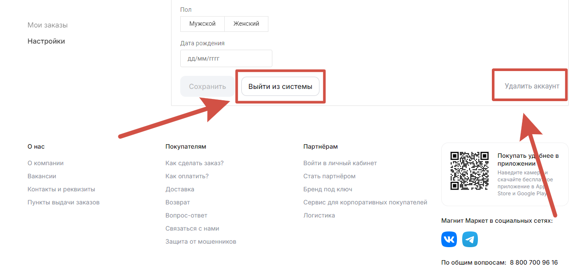Select the Мужской gender option
Viewport: 587px width, 265px height.
click(203, 24)
